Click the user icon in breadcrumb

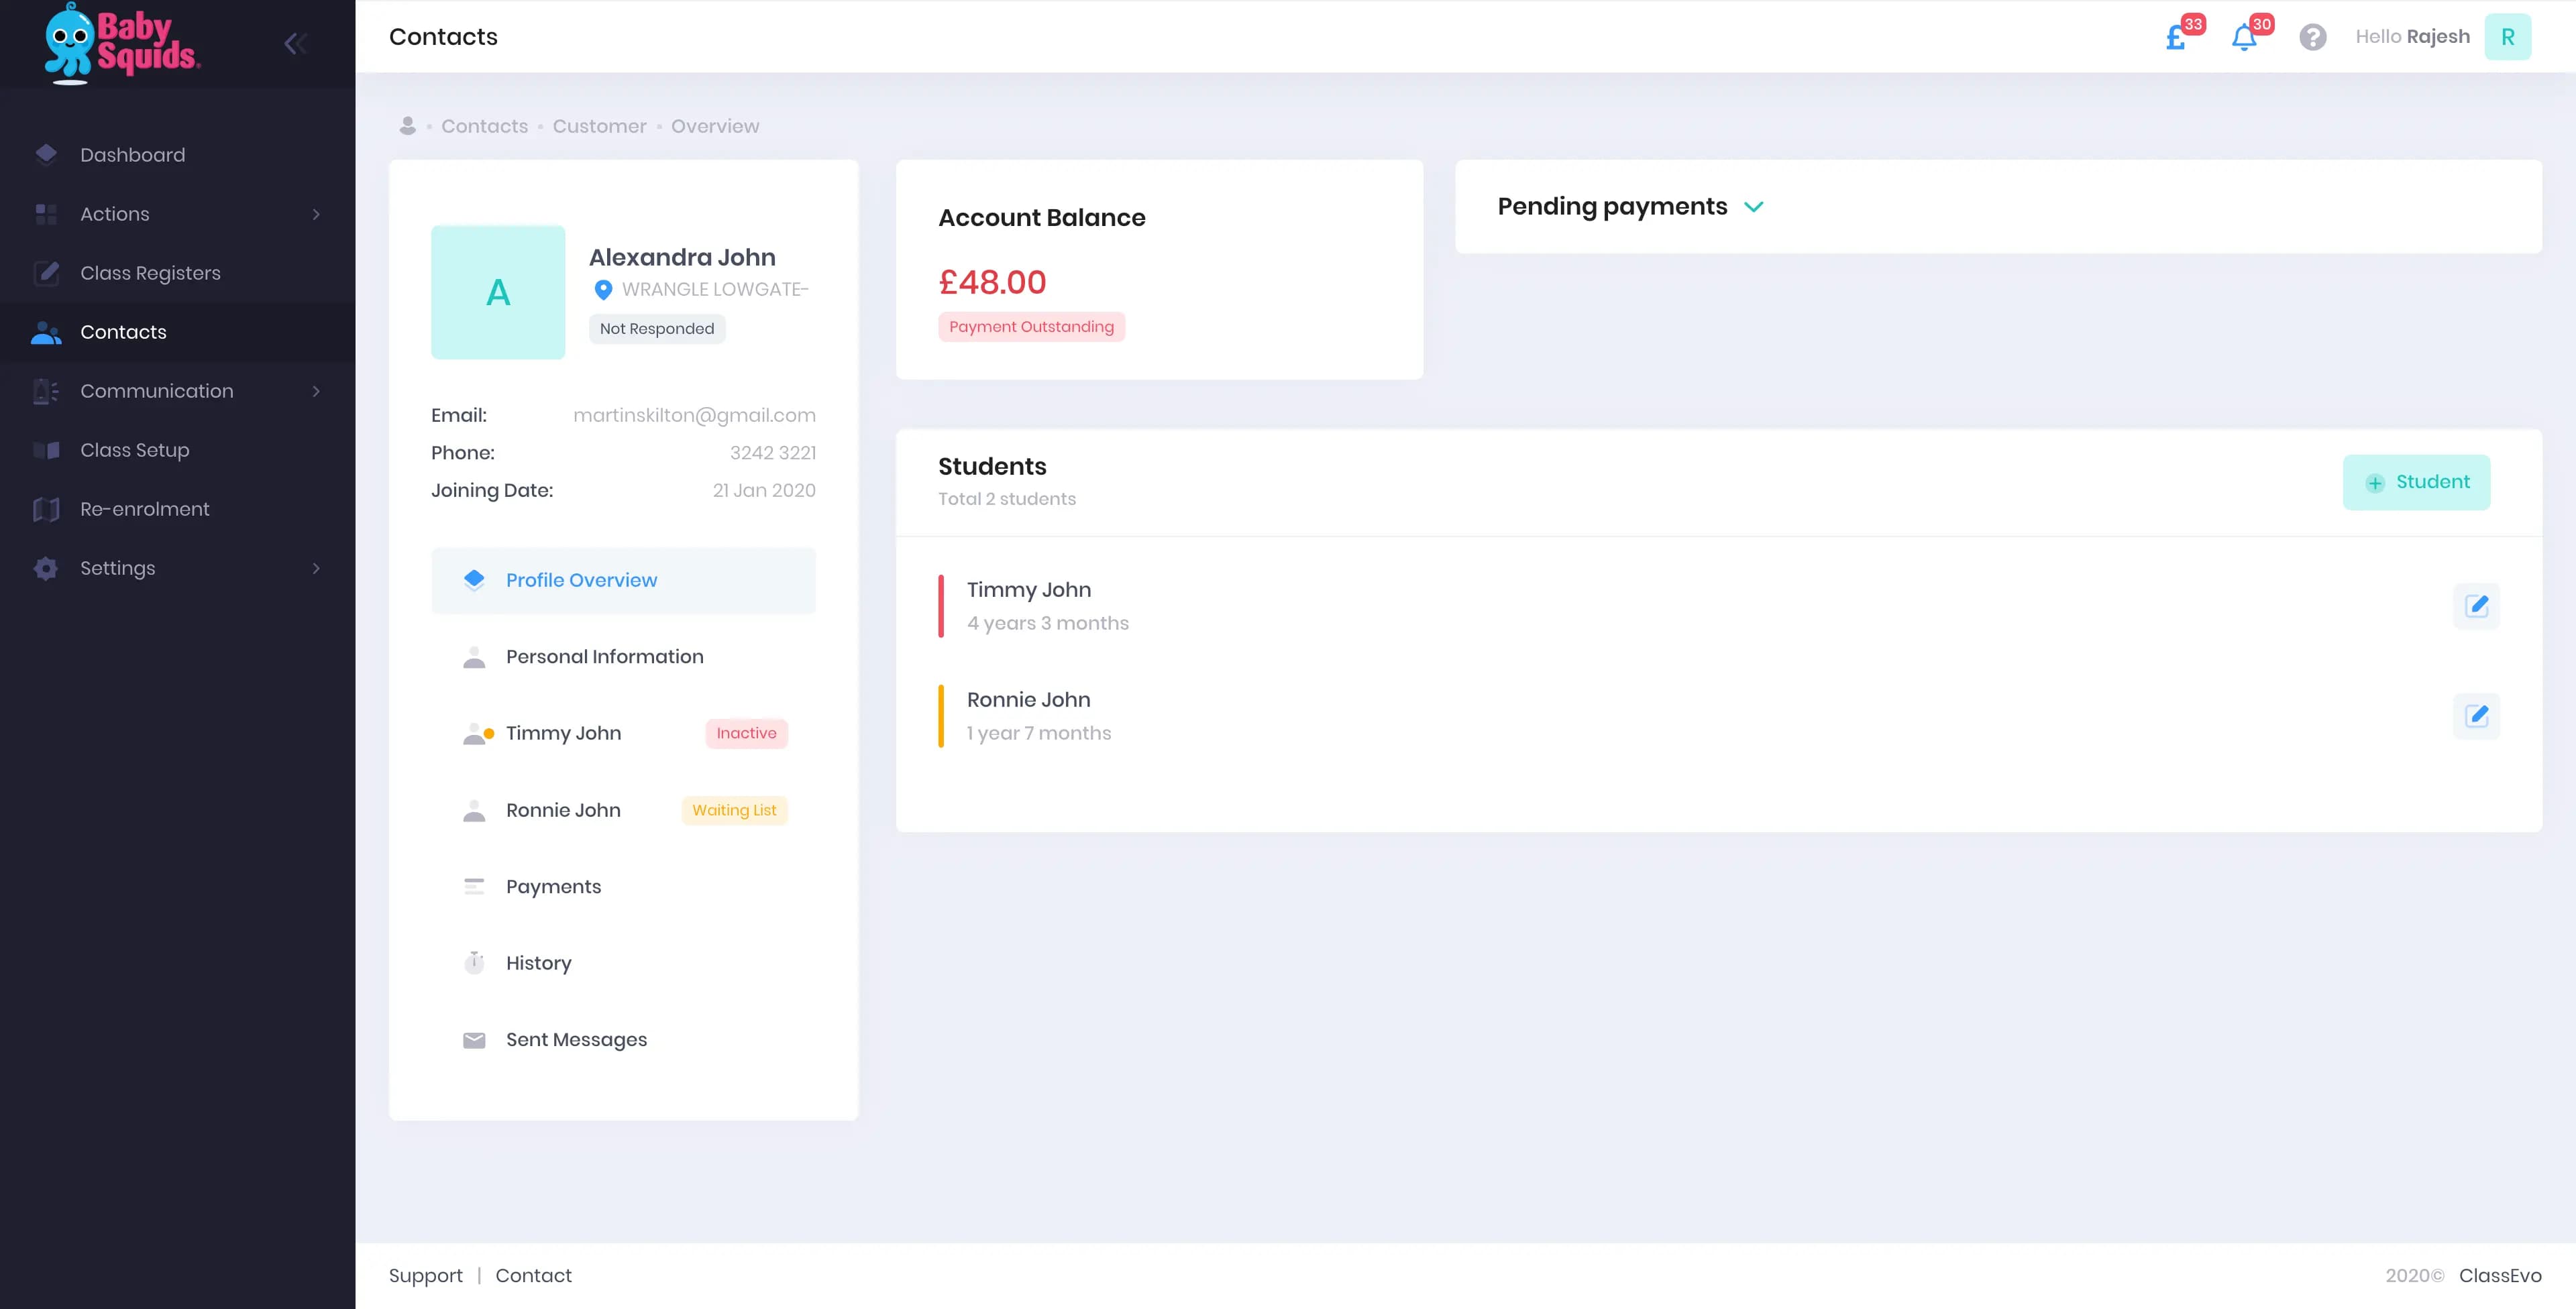(x=407, y=126)
